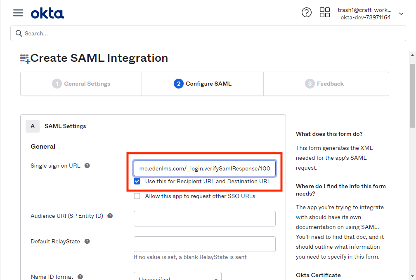Click the General subsection heading

(43, 147)
